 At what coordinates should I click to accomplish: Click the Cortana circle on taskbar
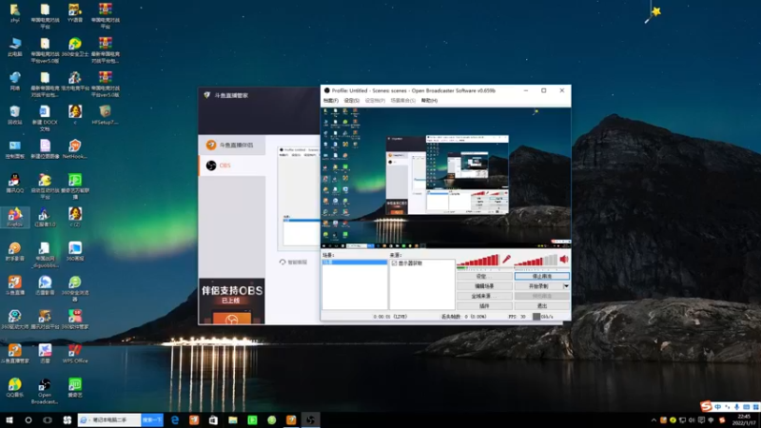29,420
